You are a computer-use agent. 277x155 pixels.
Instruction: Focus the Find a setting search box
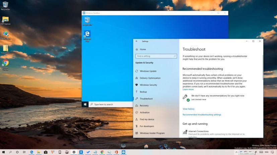tap(156, 56)
